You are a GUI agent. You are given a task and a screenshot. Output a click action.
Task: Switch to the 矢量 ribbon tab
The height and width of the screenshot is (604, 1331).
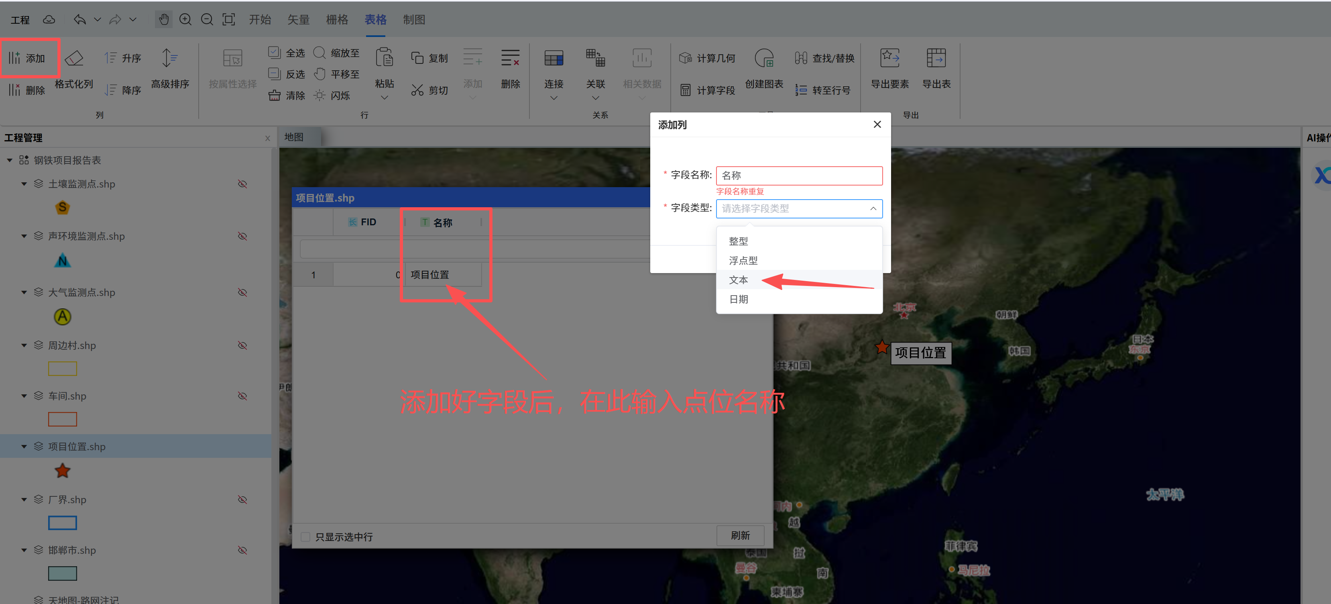pos(298,20)
